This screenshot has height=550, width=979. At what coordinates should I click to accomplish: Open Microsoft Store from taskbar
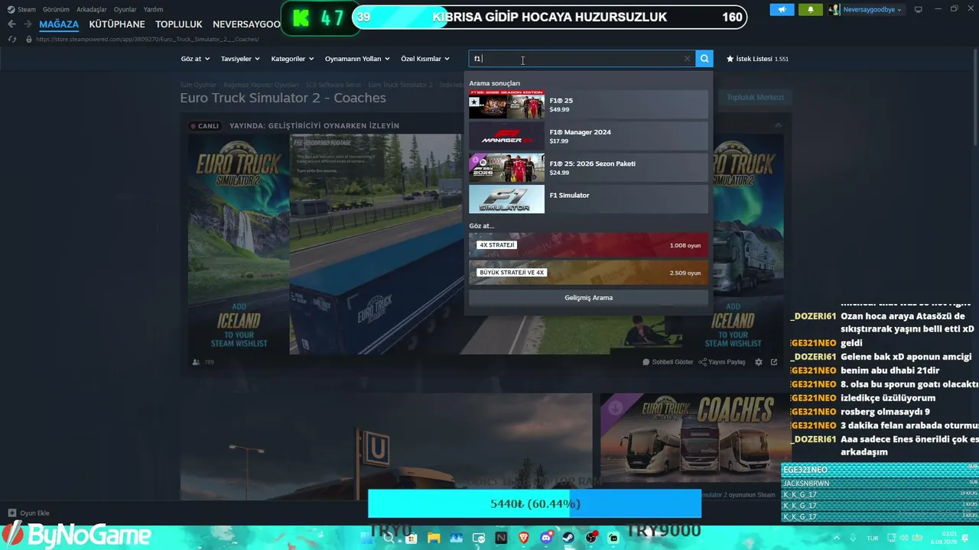pyautogui.click(x=411, y=538)
